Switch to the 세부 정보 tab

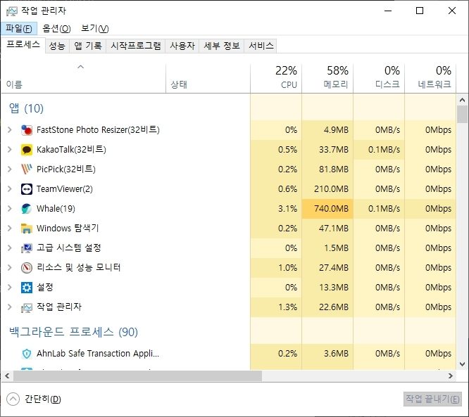222,46
